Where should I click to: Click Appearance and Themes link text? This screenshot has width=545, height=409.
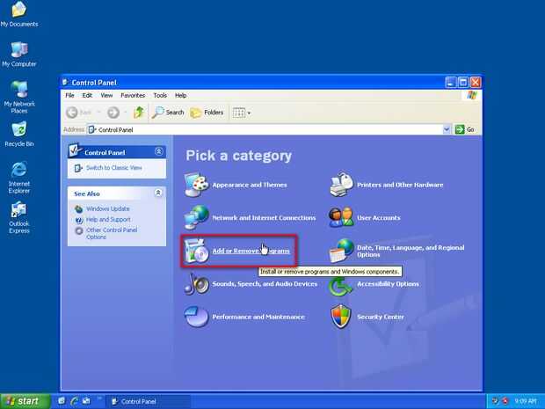(x=250, y=185)
